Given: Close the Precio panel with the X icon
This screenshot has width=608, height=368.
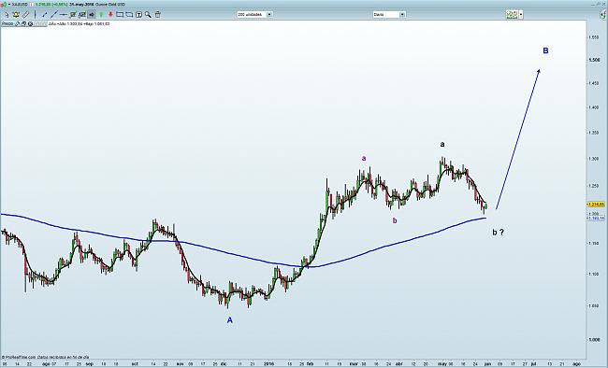Looking at the screenshot, I should click(30, 23).
